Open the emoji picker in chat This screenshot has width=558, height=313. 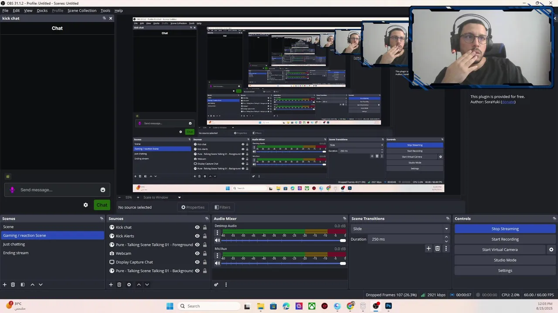pos(103,190)
